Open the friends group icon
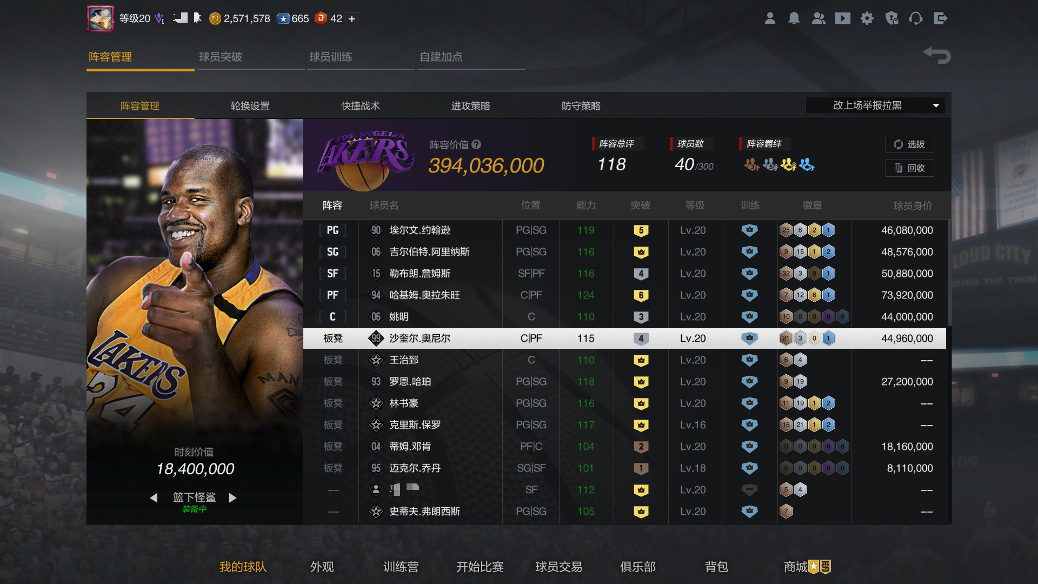Screen dimensions: 1038x584 [819, 18]
